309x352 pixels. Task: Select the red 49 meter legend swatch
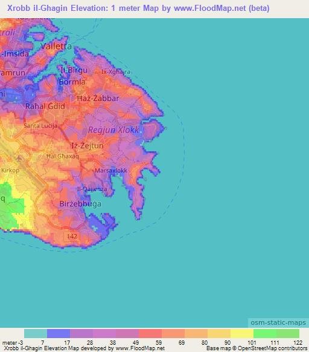pyautogui.click(x=150, y=333)
